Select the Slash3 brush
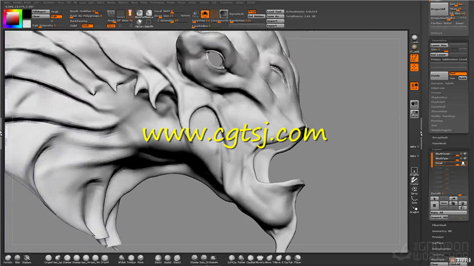 [177, 258]
